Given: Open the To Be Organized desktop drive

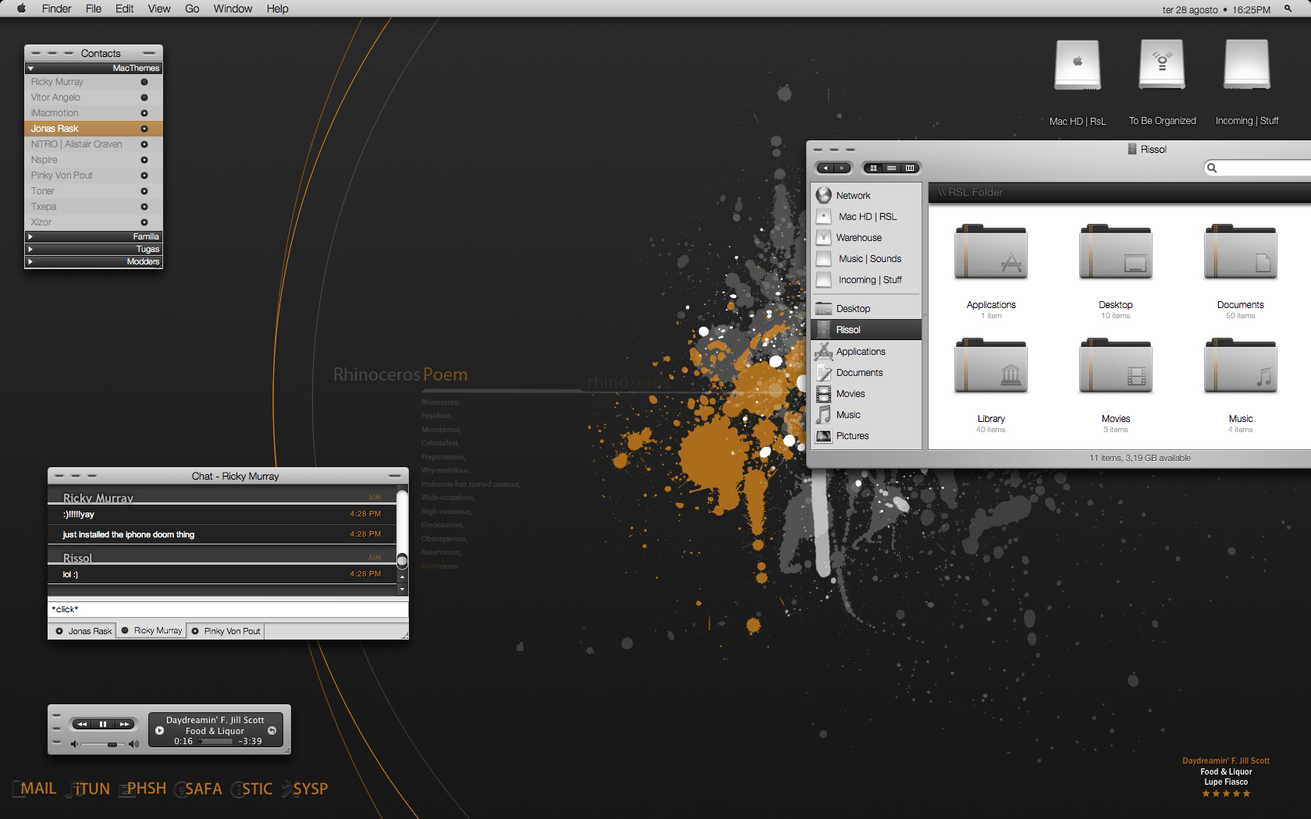Looking at the screenshot, I should pos(1162,66).
